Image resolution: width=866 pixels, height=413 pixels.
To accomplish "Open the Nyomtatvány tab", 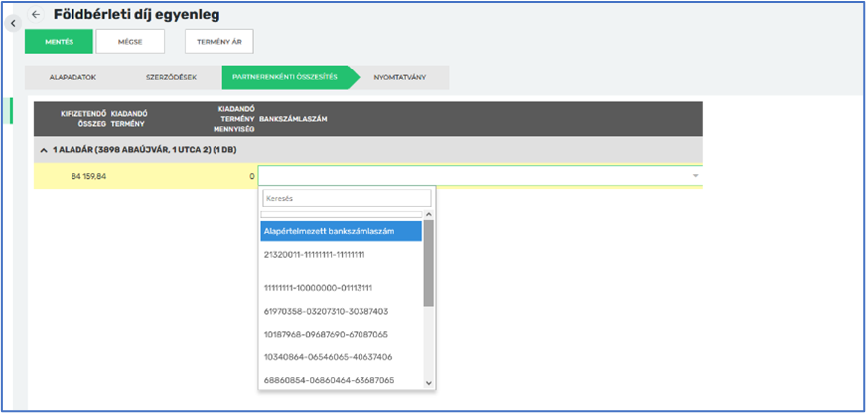I will [400, 77].
